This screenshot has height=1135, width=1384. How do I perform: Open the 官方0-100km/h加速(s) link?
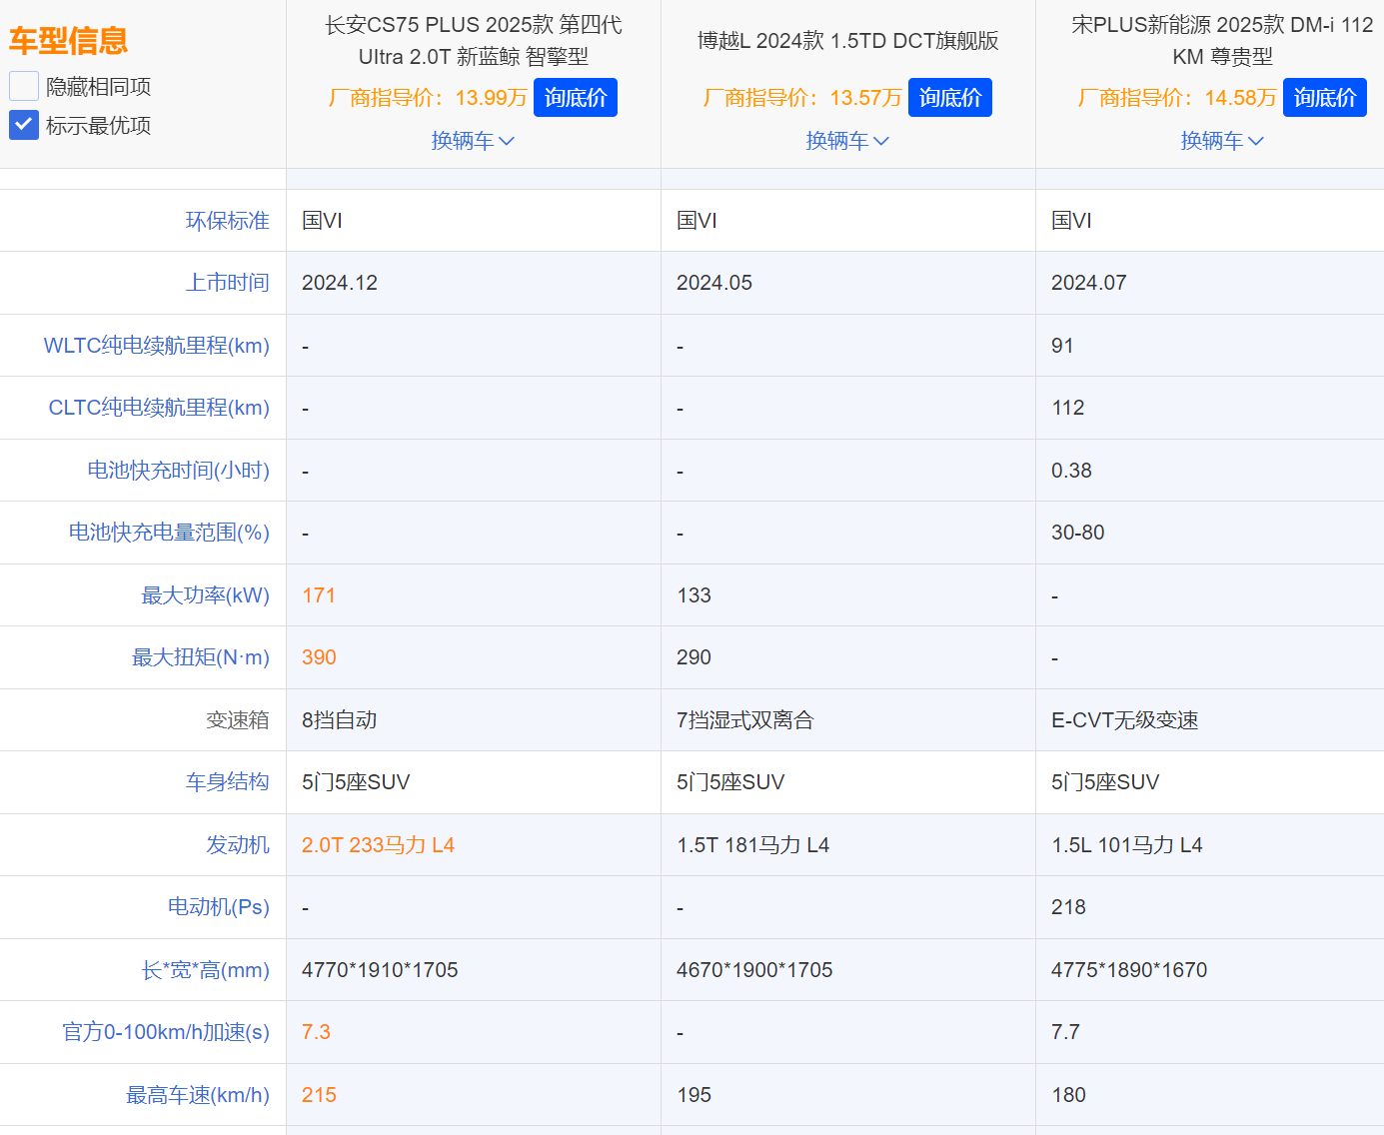(x=166, y=1032)
